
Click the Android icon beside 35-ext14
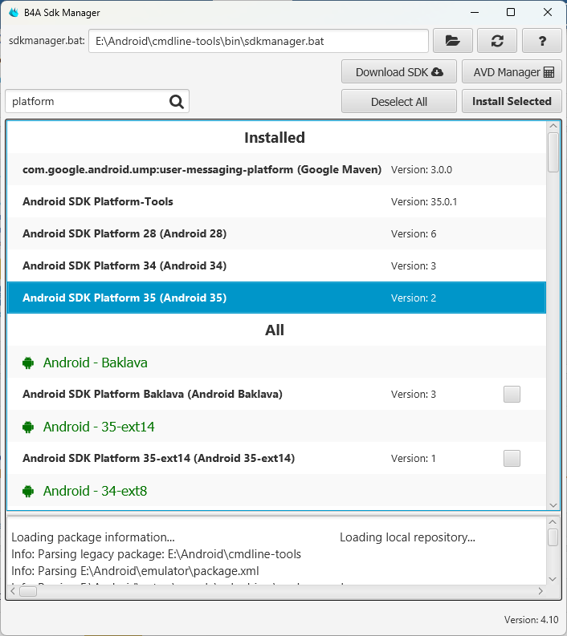(29, 427)
